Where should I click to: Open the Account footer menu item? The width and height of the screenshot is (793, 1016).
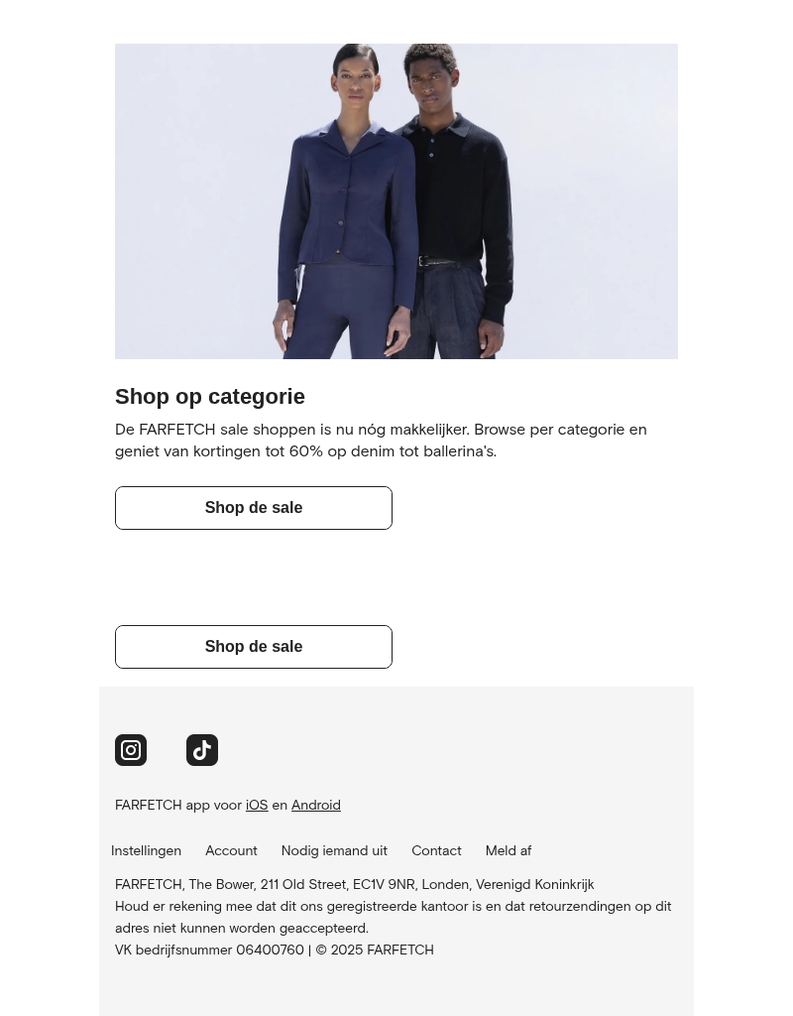tap(231, 850)
